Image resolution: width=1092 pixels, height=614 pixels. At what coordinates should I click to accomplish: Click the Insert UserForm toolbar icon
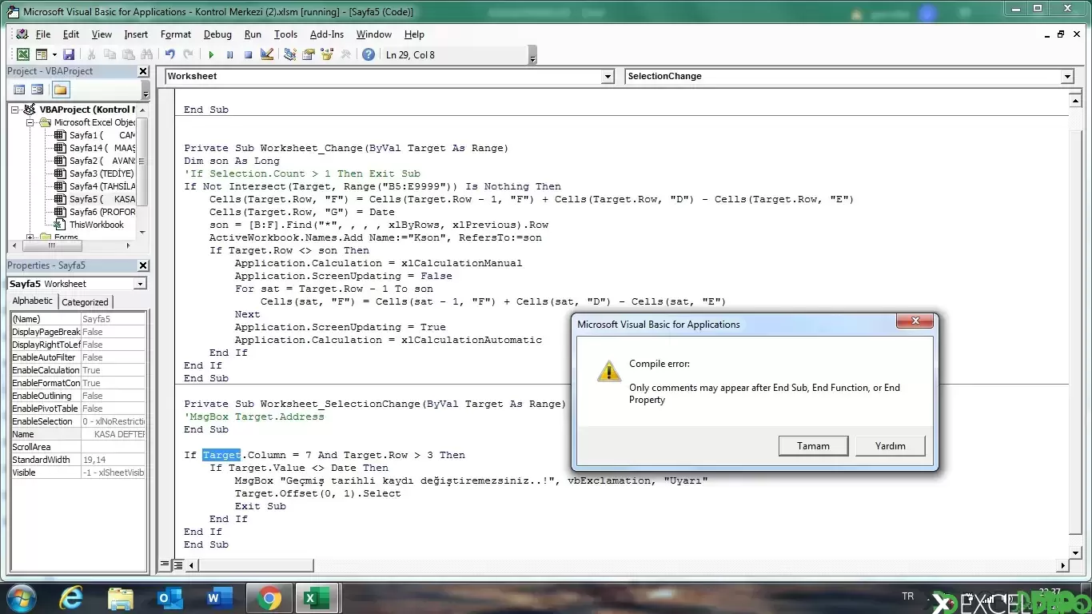tap(42, 54)
